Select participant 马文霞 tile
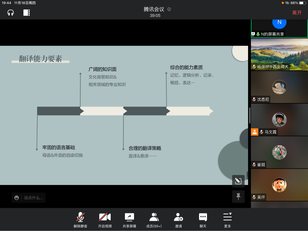This screenshot has width=308, height=231. pos(279,120)
